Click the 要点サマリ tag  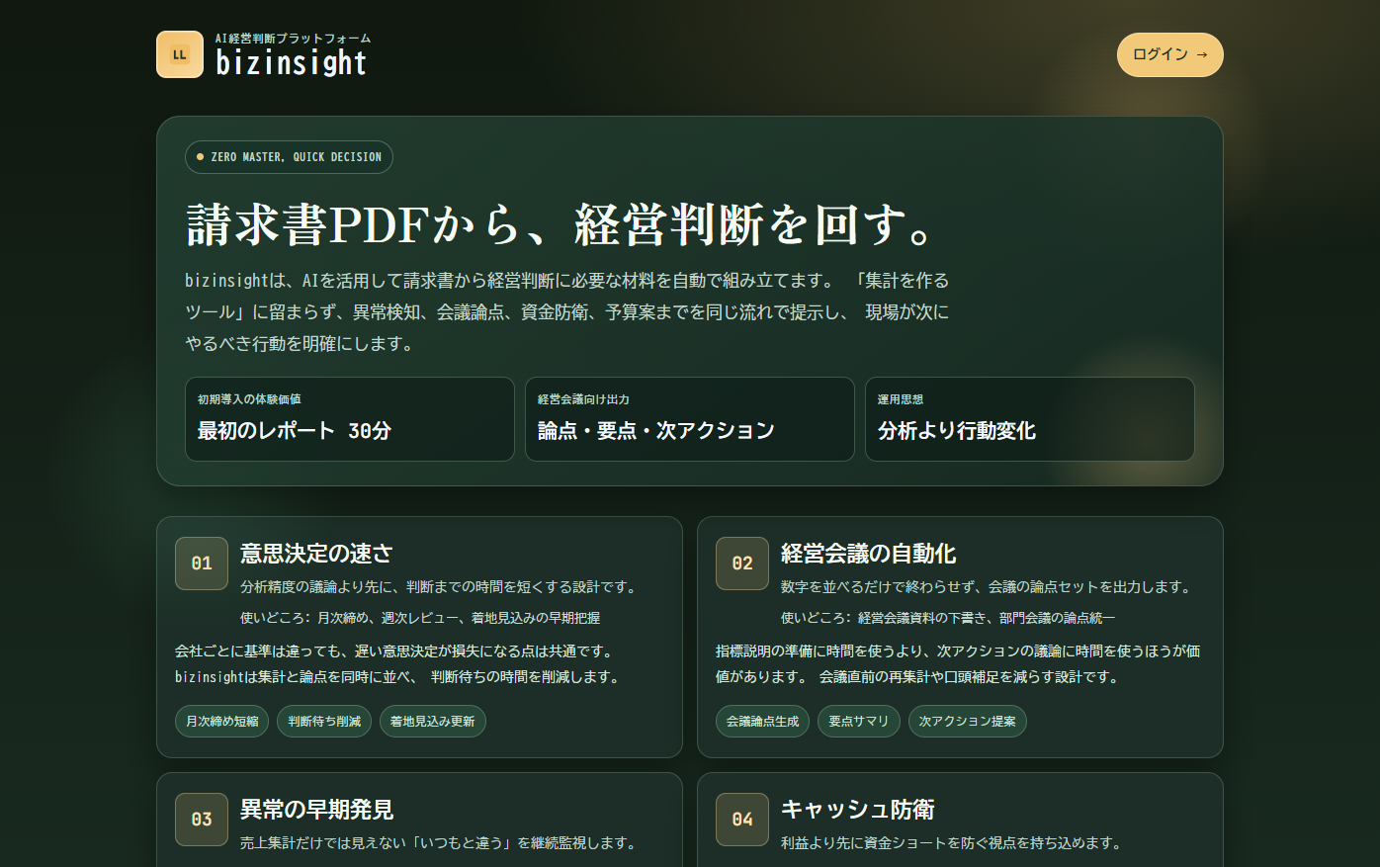point(858,722)
